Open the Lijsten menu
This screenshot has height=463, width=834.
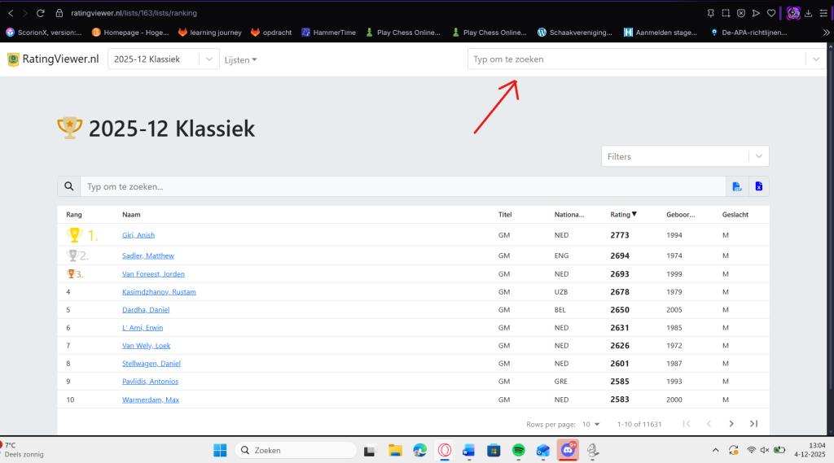tap(240, 59)
